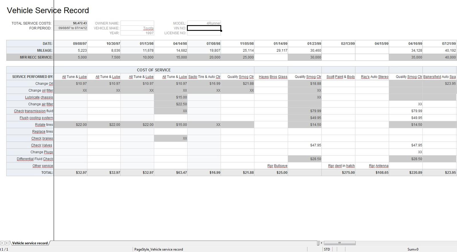Click the Differential Fluid Check row label
Viewport: 457px width, 252px height.
pyautogui.click(x=30, y=159)
